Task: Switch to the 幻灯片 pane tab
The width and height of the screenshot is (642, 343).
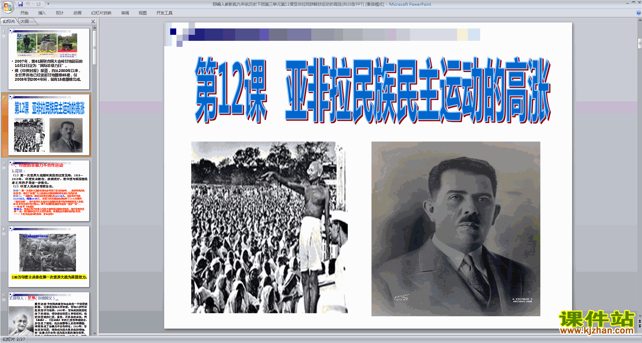Action: click(x=9, y=21)
